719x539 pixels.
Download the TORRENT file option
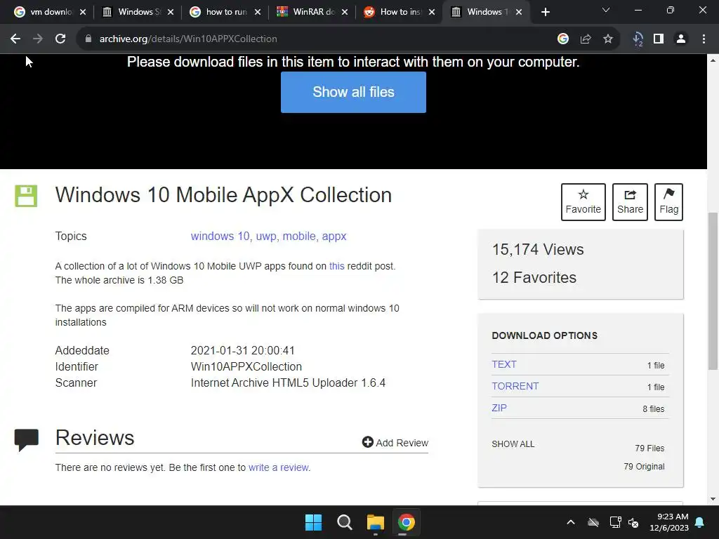[x=515, y=386]
